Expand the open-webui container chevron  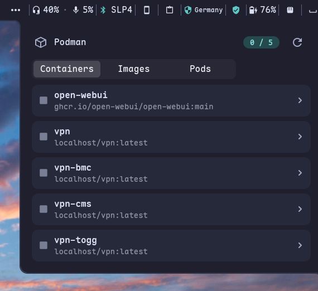click(300, 100)
